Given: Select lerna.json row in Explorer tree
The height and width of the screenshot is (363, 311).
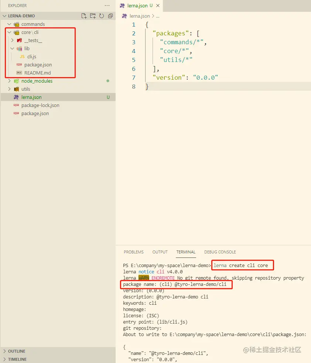Looking at the screenshot, I should 58,97.
